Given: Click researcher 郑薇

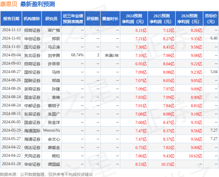Looking at the screenshot, I should coord(56,81).
